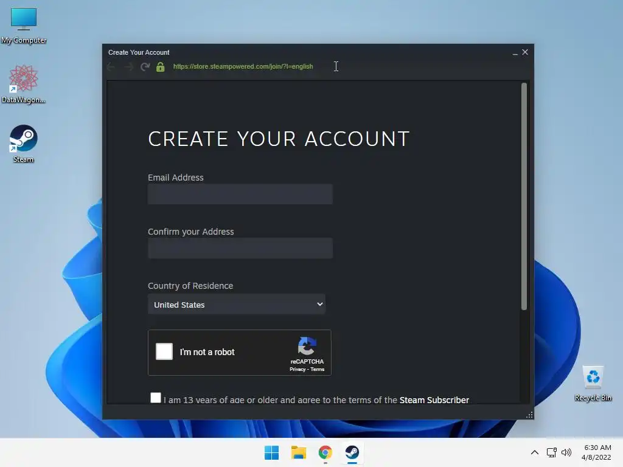Open the clock and date panel
Image resolution: width=623 pixels, height=467 pixels.
(x=596, y=452)
